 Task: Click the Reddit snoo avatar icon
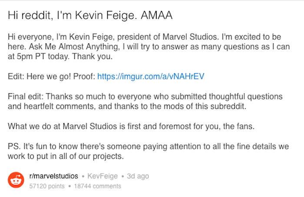[x=17, y=181]
